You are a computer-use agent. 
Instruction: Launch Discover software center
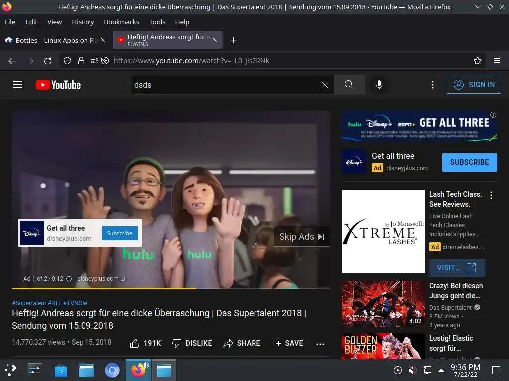pyautogui.click(x=60, y=370)
